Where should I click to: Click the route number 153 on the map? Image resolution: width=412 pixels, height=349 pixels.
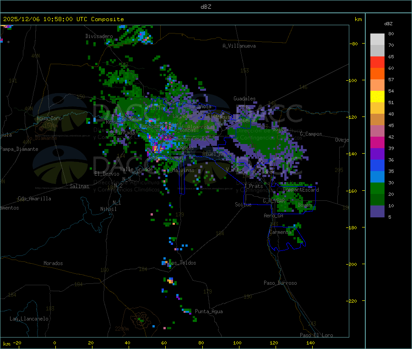[244, 71]
